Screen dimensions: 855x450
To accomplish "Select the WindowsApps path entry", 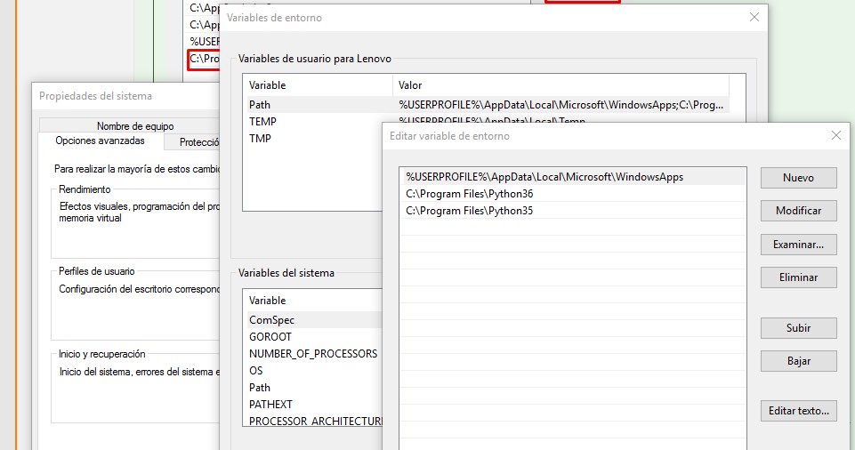I will click(x=544, y=177).
